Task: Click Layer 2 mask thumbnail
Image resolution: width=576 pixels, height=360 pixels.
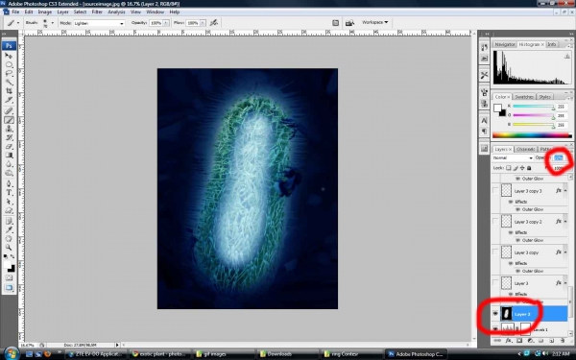Action: coord(507,314)
